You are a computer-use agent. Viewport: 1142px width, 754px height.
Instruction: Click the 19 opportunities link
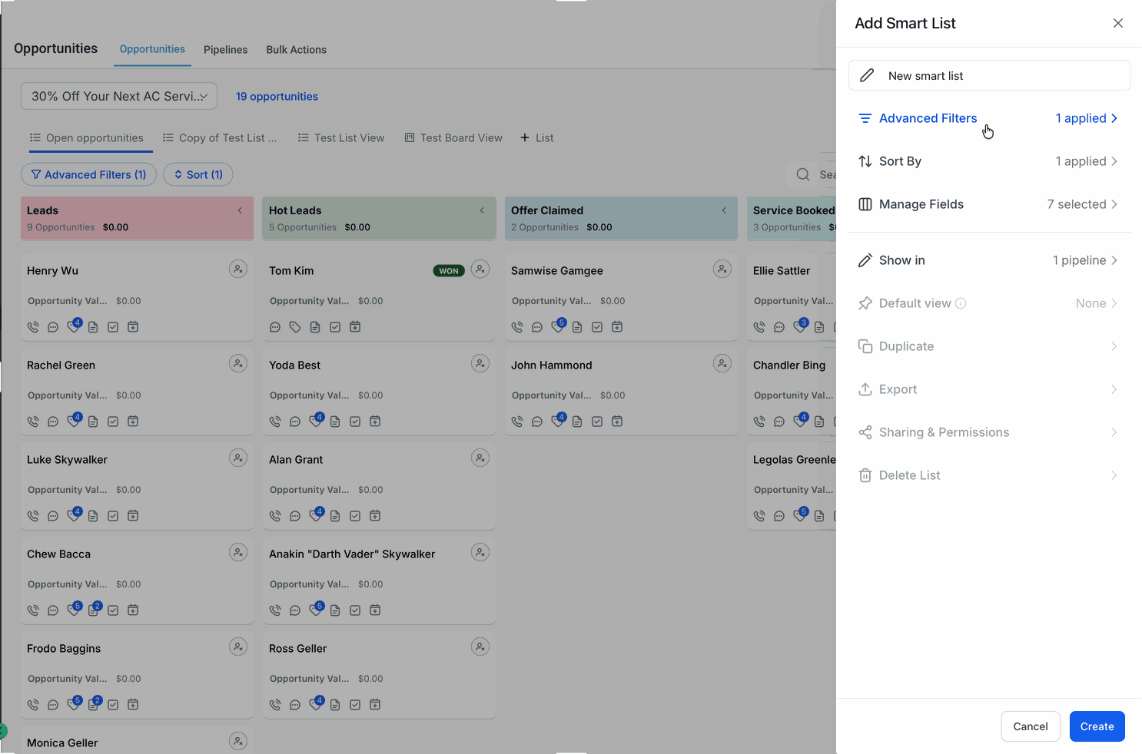[x=277, y=97]
